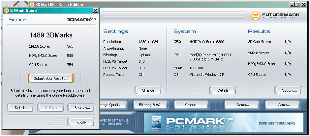Change the benchmark settings
The width and height of the screenshot is (310, 136).
(x=148, y=90)
